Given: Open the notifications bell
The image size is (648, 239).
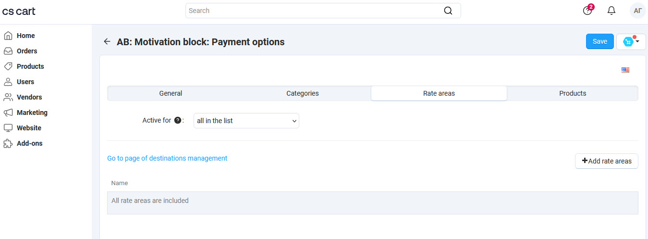Looking at the screenshot, I should pyautogui.click(x=611, y=11).
